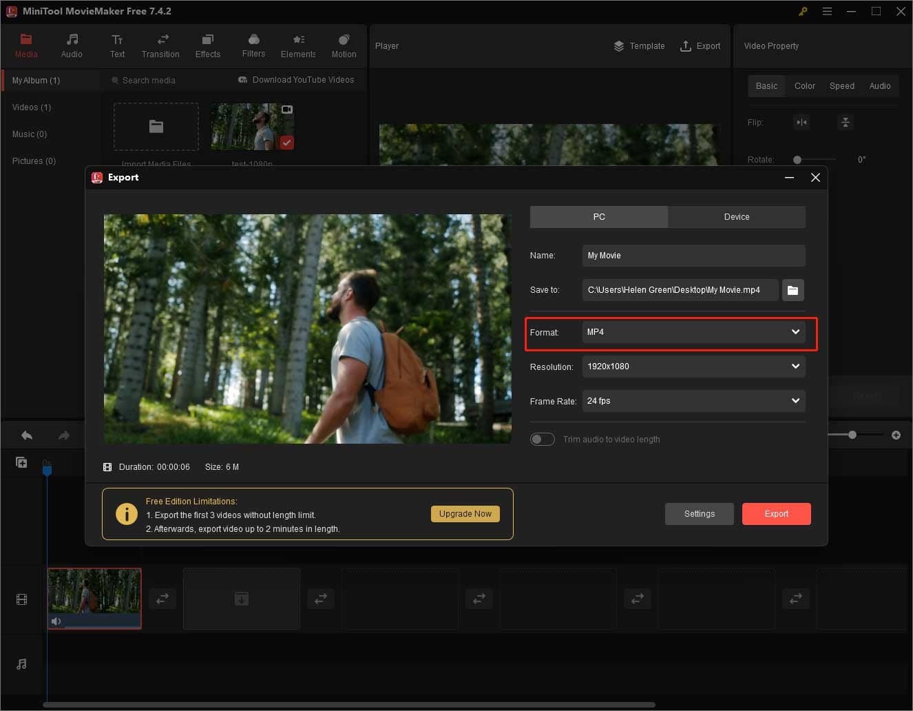Viewport: 913px width, 711px height.
Task: Select the PC tab in Export dialog
Action: pyautogui.click(x=599, y=217)
